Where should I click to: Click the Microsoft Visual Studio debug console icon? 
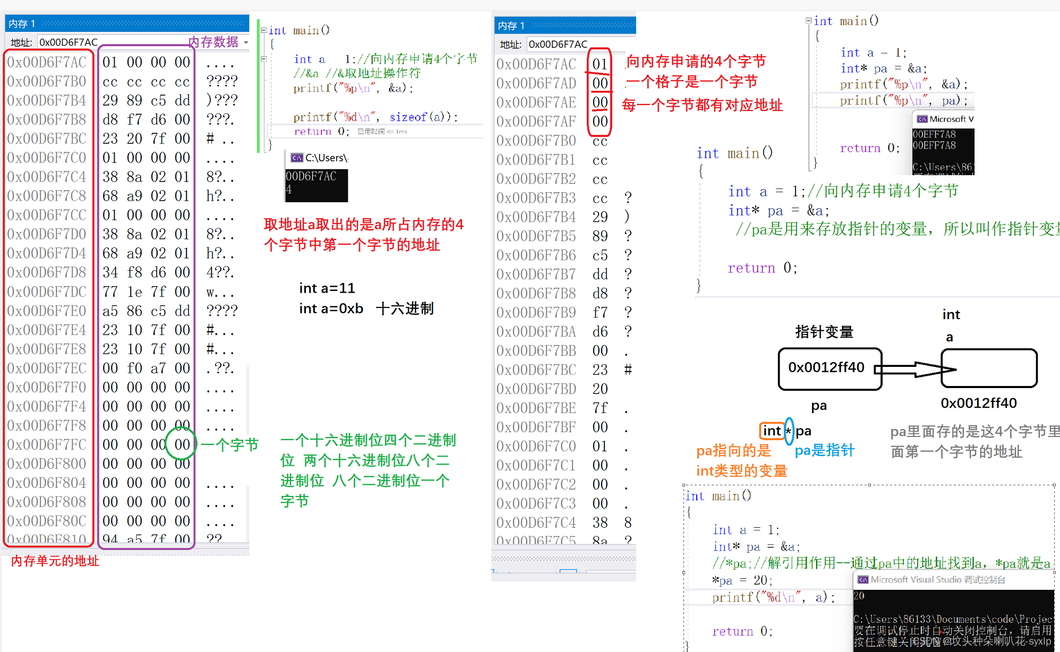coord(863,579)
